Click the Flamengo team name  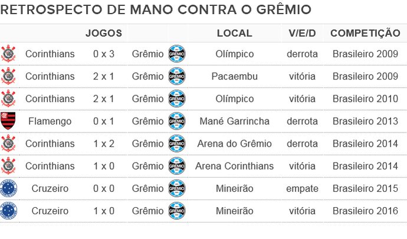[50, 121]
